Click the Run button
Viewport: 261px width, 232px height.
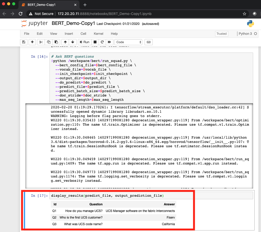point(84,42)
